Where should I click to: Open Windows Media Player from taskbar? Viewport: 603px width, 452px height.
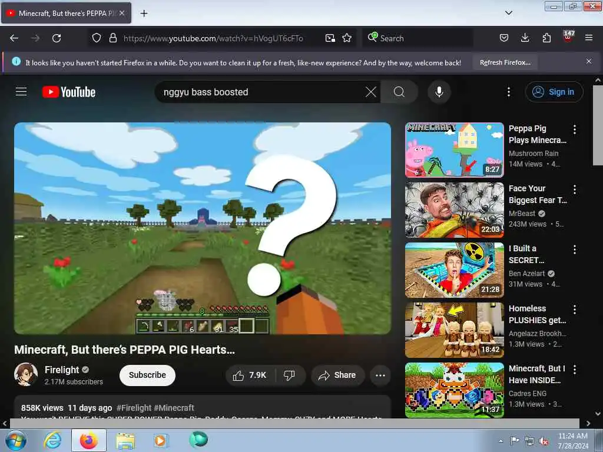[x=160, y=440]
